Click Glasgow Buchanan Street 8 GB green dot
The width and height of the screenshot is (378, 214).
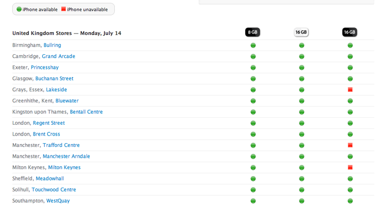coord(253,78)
